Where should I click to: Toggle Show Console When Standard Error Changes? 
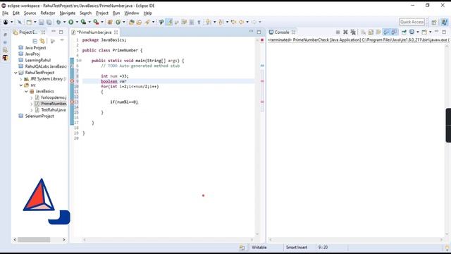(394, 32)
